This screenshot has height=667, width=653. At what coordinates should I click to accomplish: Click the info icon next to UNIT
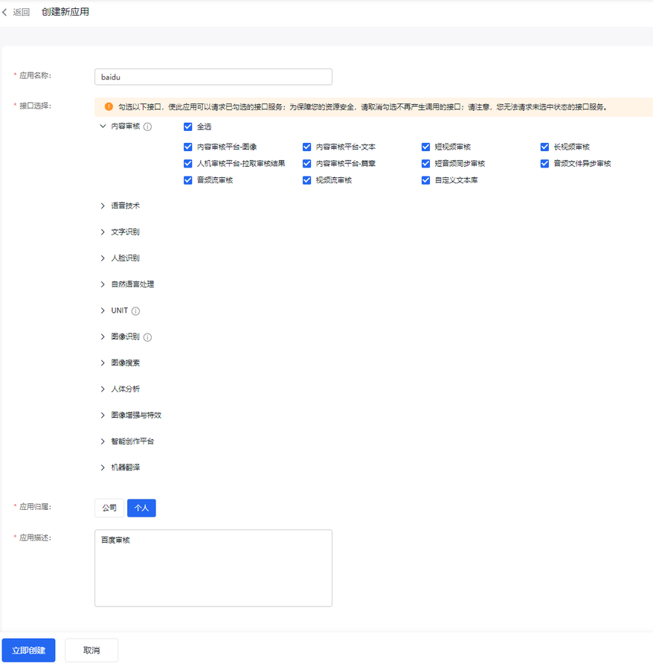click(x=135, y=310)
